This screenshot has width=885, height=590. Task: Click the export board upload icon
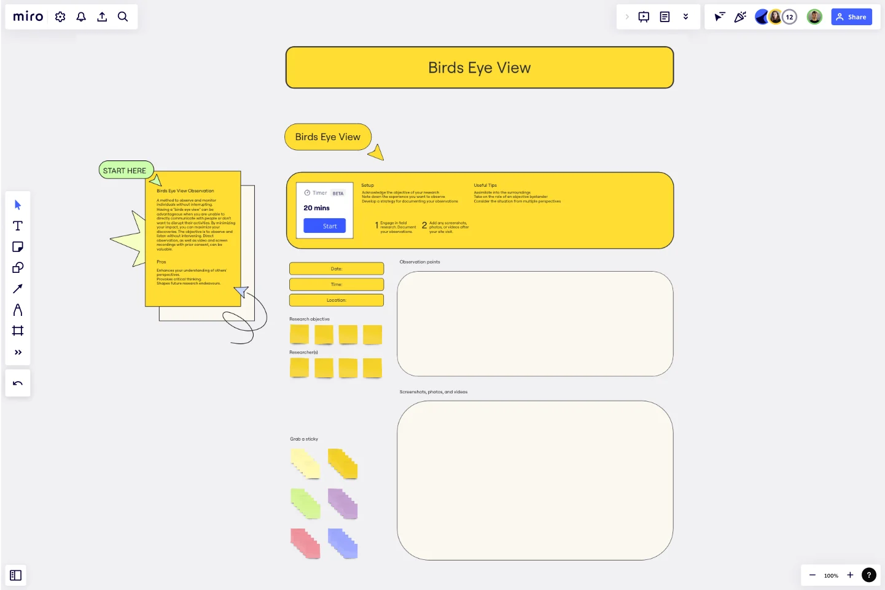pyautogui.click(x=102, y=17)
